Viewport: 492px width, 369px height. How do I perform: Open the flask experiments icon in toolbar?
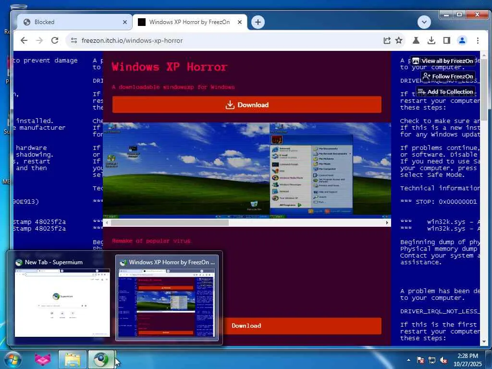click(x=416, y=40)
